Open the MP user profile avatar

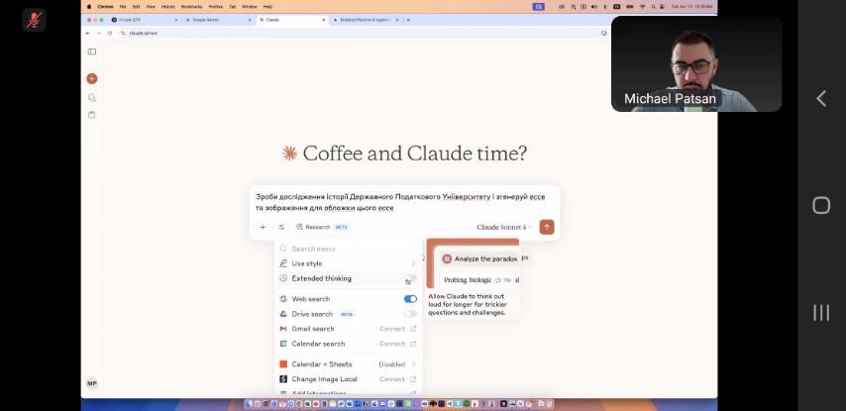[x=92, y=383]
